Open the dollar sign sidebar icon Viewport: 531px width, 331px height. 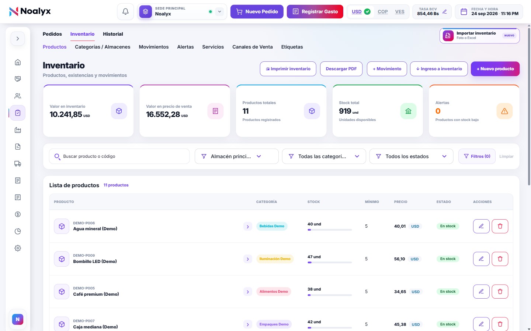[x=18, y=214]
